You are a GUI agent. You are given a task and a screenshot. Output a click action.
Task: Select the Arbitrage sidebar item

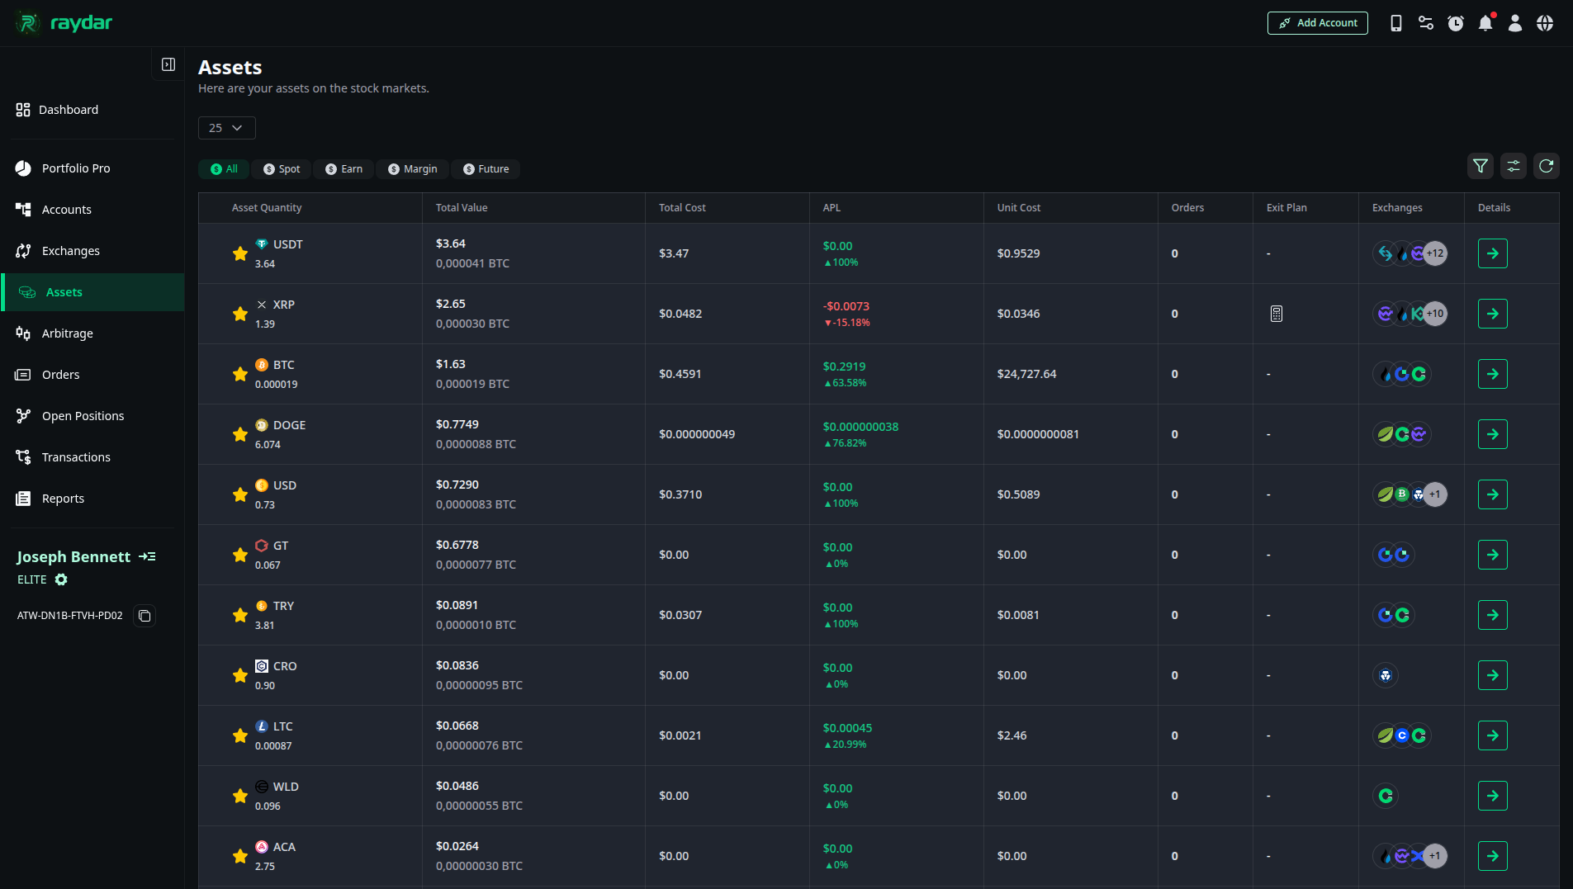67,333
